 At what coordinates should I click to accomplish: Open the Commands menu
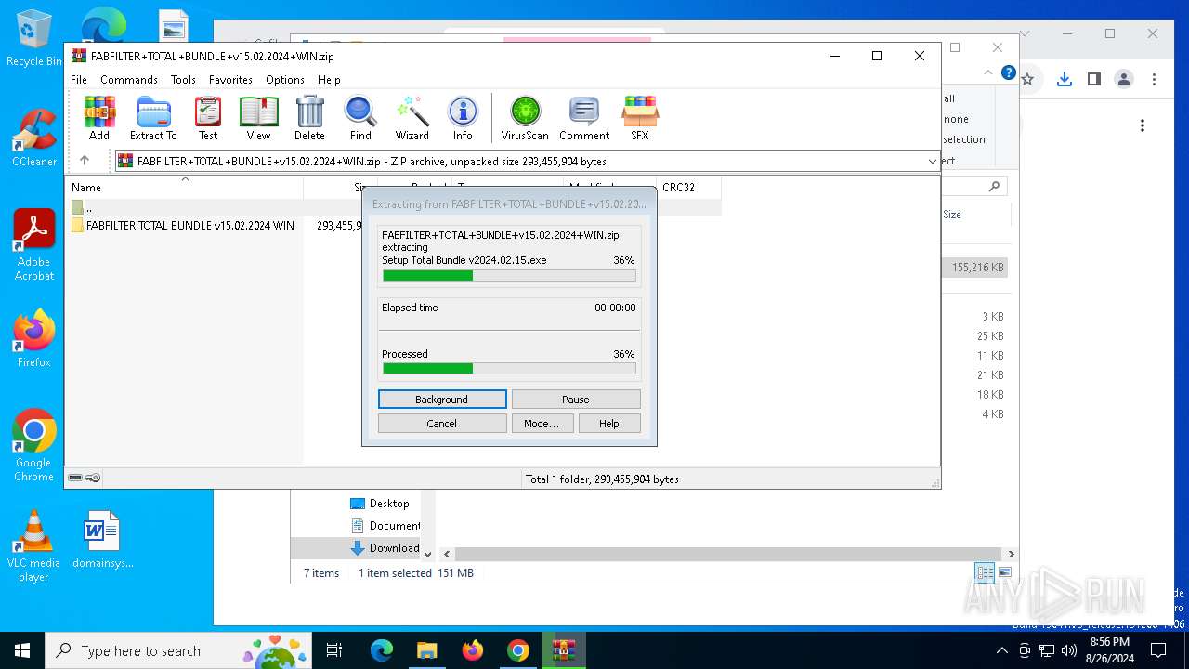coord(129,80)
